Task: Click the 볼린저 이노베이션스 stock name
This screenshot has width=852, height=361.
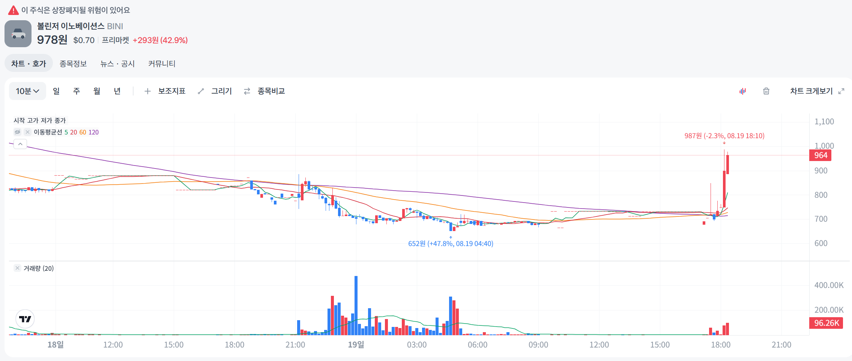Action: point(71,26)
